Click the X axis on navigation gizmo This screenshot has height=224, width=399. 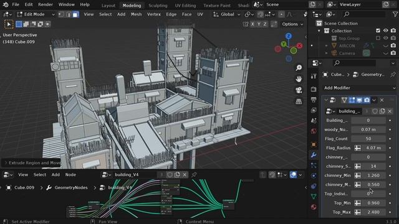(x=300, y=45)
